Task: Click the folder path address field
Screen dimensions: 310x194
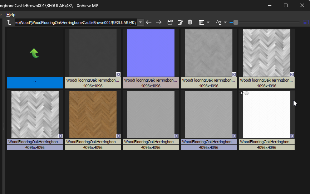Action: tap(76, 22)
